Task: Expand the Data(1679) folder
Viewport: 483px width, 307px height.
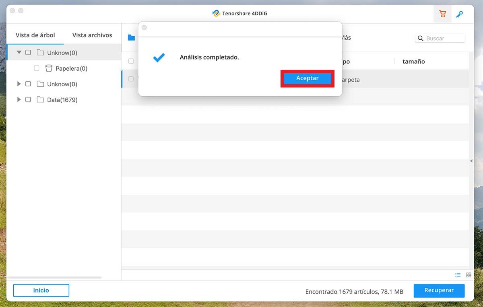Action: click(x=19, y=100)
